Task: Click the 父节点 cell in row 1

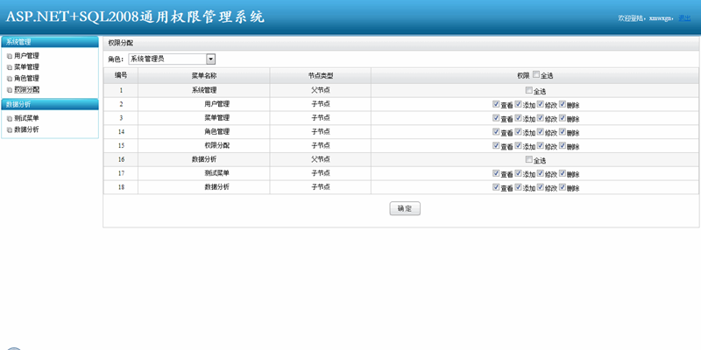Action: point(321,90)
